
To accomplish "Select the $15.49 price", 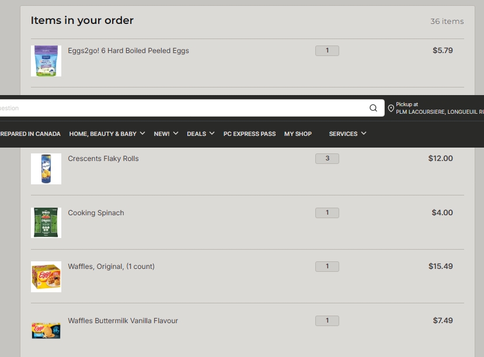I will point(440,266).
